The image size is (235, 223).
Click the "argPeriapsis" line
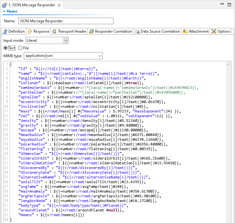click(90, 196)
